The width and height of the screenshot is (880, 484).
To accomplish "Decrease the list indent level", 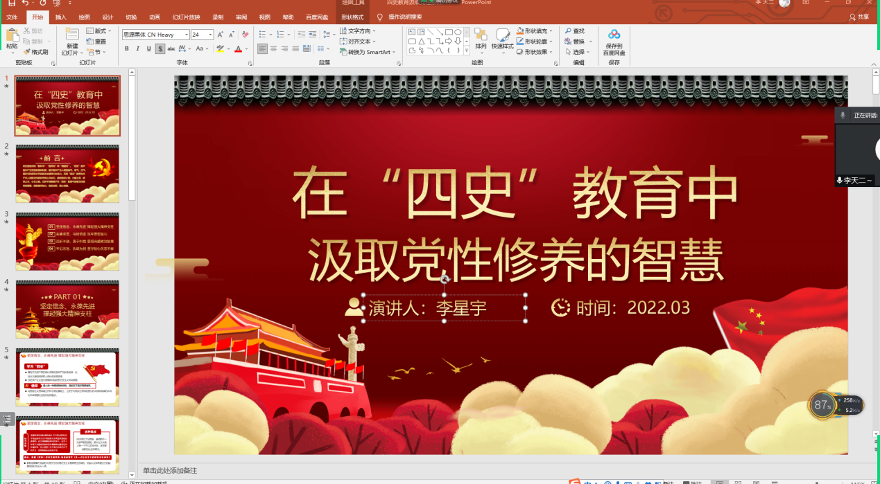I will coord(301,35).
